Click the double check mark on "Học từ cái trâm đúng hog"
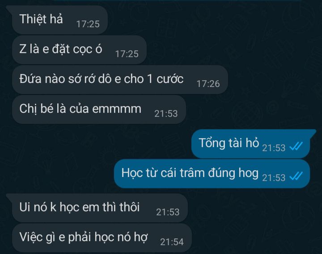Image resolution: width=322 pixels, height=254 pixels. tap(296, 176)
